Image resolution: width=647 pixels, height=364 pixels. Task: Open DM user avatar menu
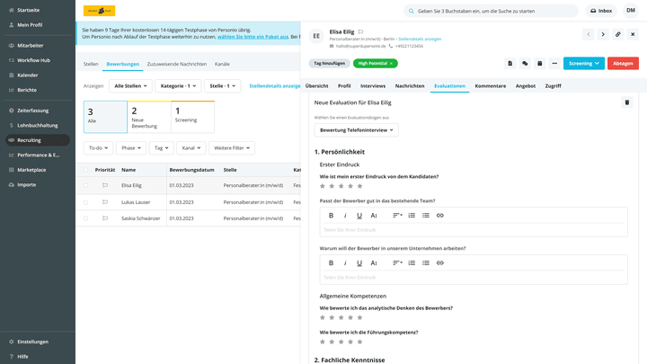pyautogui.click(x=631, y=11)
